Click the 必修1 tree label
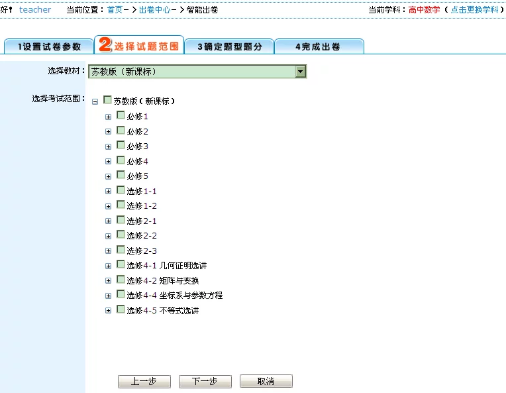The height and width of the screenshot is (393, 506). tap(137, 117)
